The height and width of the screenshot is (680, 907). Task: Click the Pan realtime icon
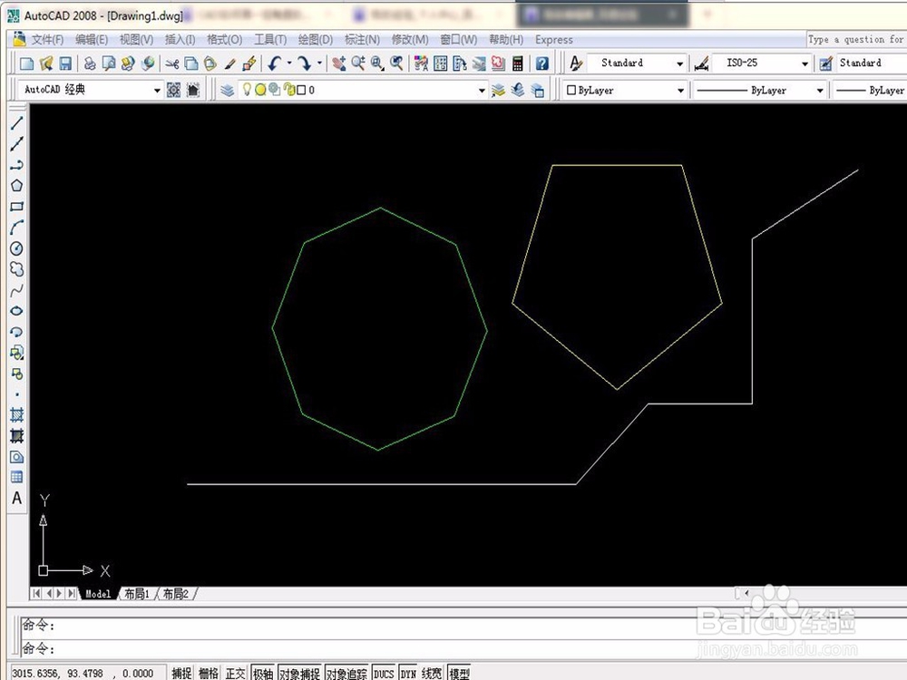pos(339,63)
